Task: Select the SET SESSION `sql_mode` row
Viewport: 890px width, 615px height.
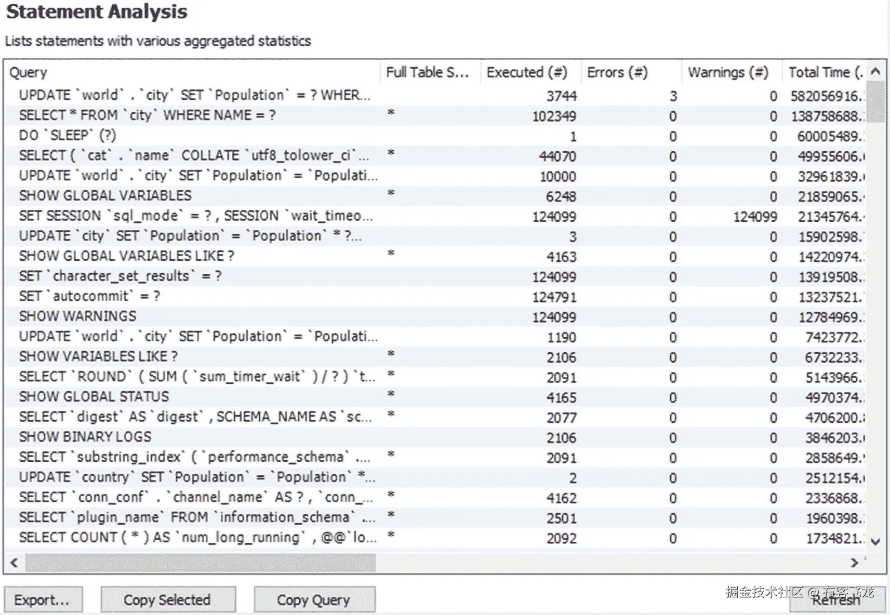Action: 435,216
